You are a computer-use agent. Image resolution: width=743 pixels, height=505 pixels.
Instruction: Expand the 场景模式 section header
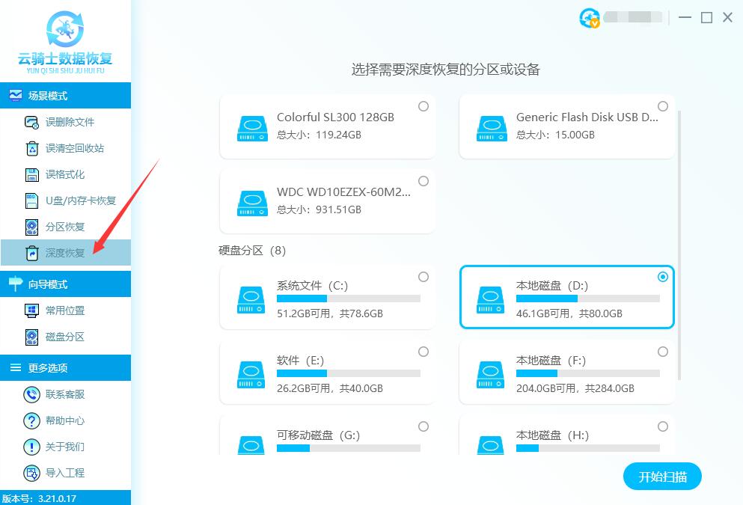(65, 95)
